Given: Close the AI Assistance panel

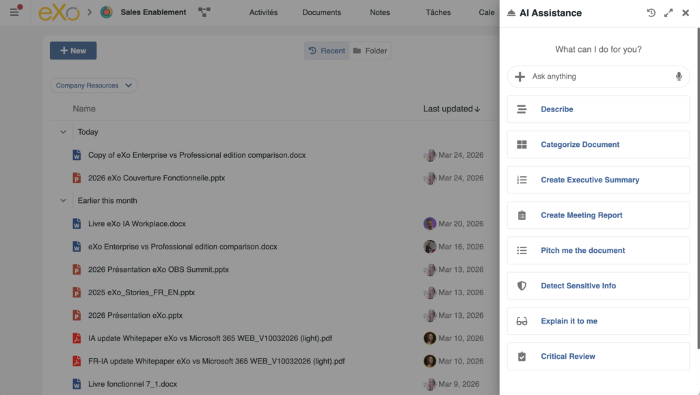Looking at the screenshot, I should (686, 13).
